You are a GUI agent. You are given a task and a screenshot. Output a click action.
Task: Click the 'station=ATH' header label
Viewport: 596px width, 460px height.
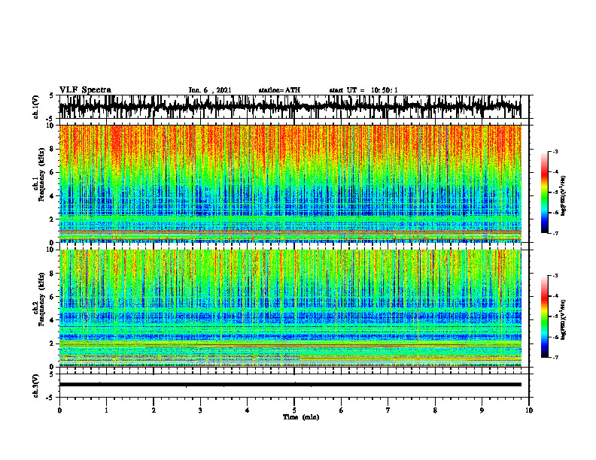coord(279,90)
